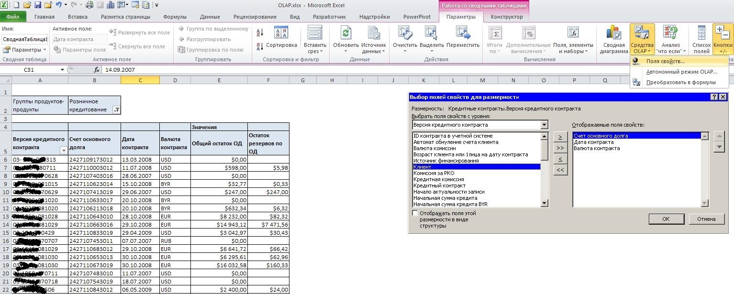Screen dimensions: 734x294
Task: Click the << remove all fields button
Action: coord(560,170)
